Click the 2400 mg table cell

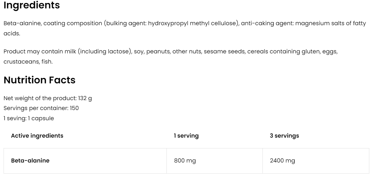[x=282, y=160]
